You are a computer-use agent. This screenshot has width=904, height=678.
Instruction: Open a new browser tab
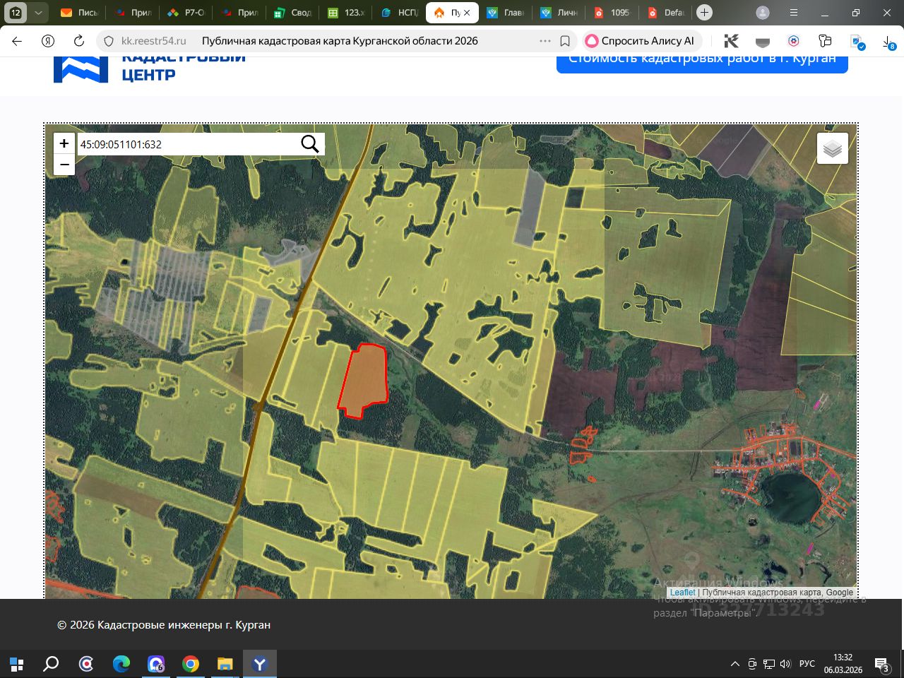click(x=704, y=13)
